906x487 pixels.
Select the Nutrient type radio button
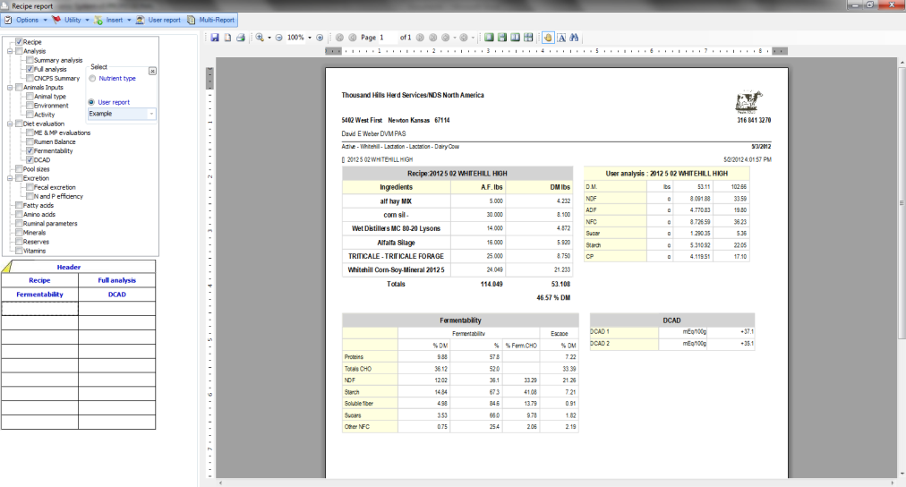pyautogui.click(x=92, y=79)
